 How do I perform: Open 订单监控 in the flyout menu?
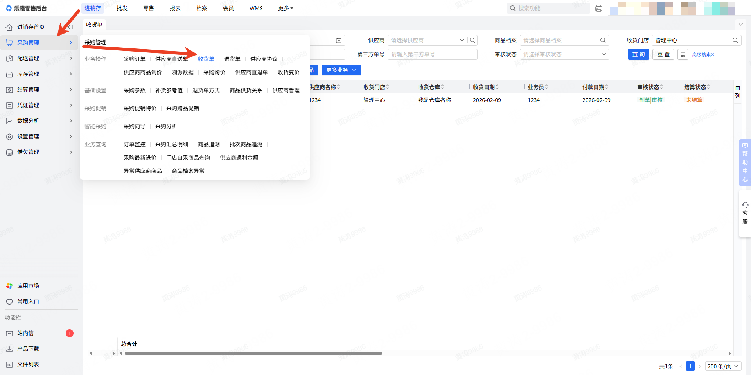coord(135,144)
